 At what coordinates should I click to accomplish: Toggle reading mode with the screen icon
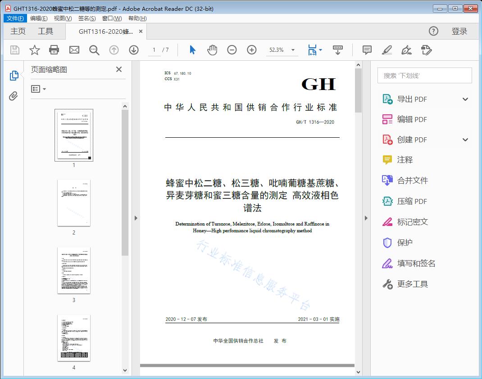pos(338,50)
